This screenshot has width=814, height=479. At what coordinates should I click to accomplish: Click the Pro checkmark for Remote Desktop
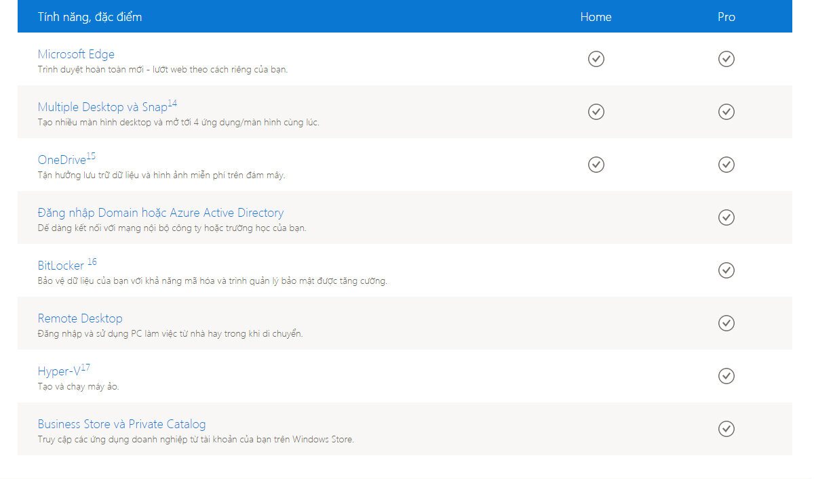click(x=726, y=323)
